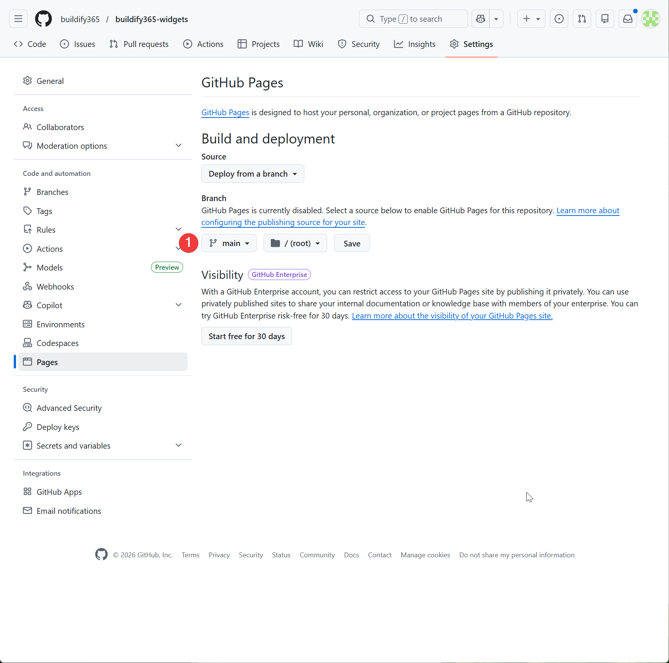The width and height of the screenshot is (669, 663).
Task: Open the GitHub Pages documentation link
Action: pyautogui.click(x=225, y=113)
